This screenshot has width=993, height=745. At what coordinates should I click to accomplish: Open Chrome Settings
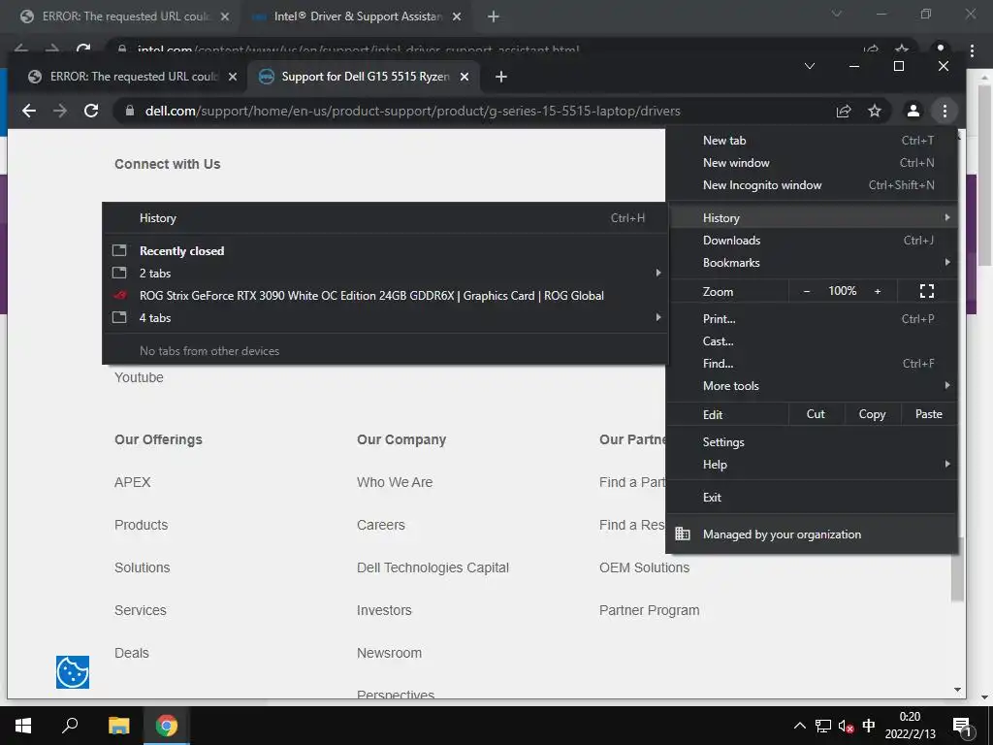click(812, 442)
